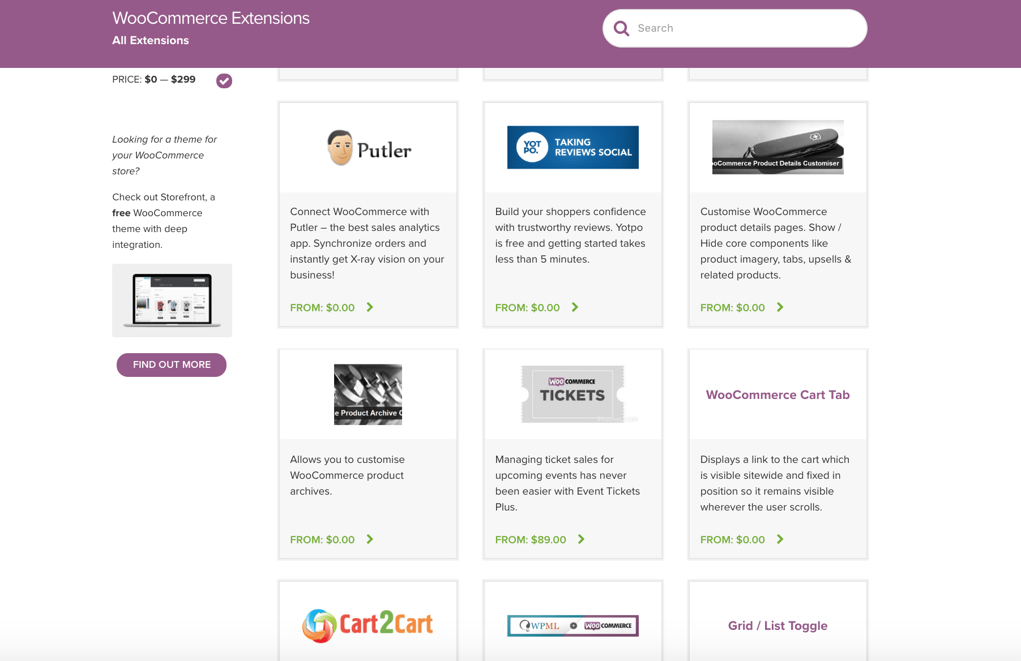The width and height of the screenshot is (1021, 661).
Task: Click description about customising product details pages
Action: (776, 243)
